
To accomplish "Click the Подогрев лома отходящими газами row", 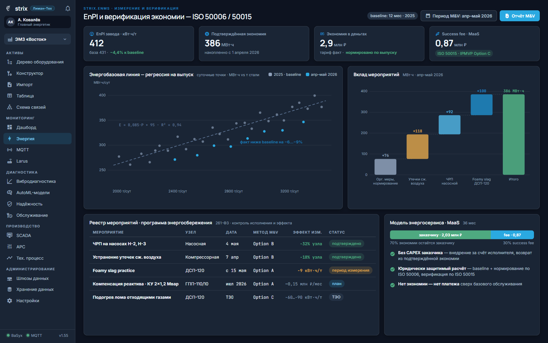I will point(233,297).
